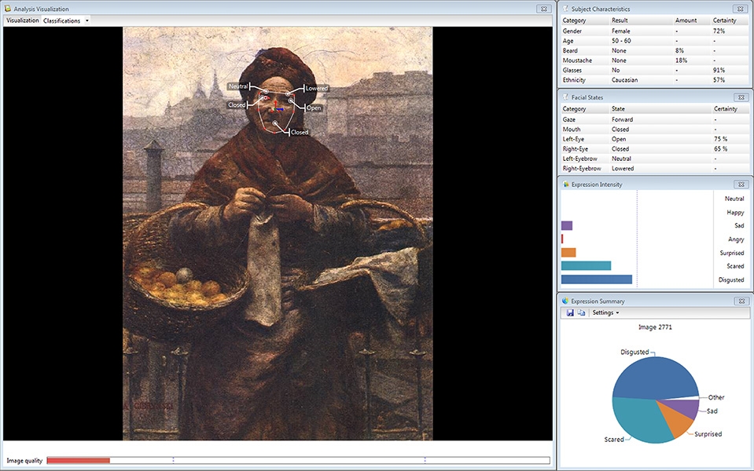754x471 pixels.
Task: Select the Beard row
Action: [655, 50]
